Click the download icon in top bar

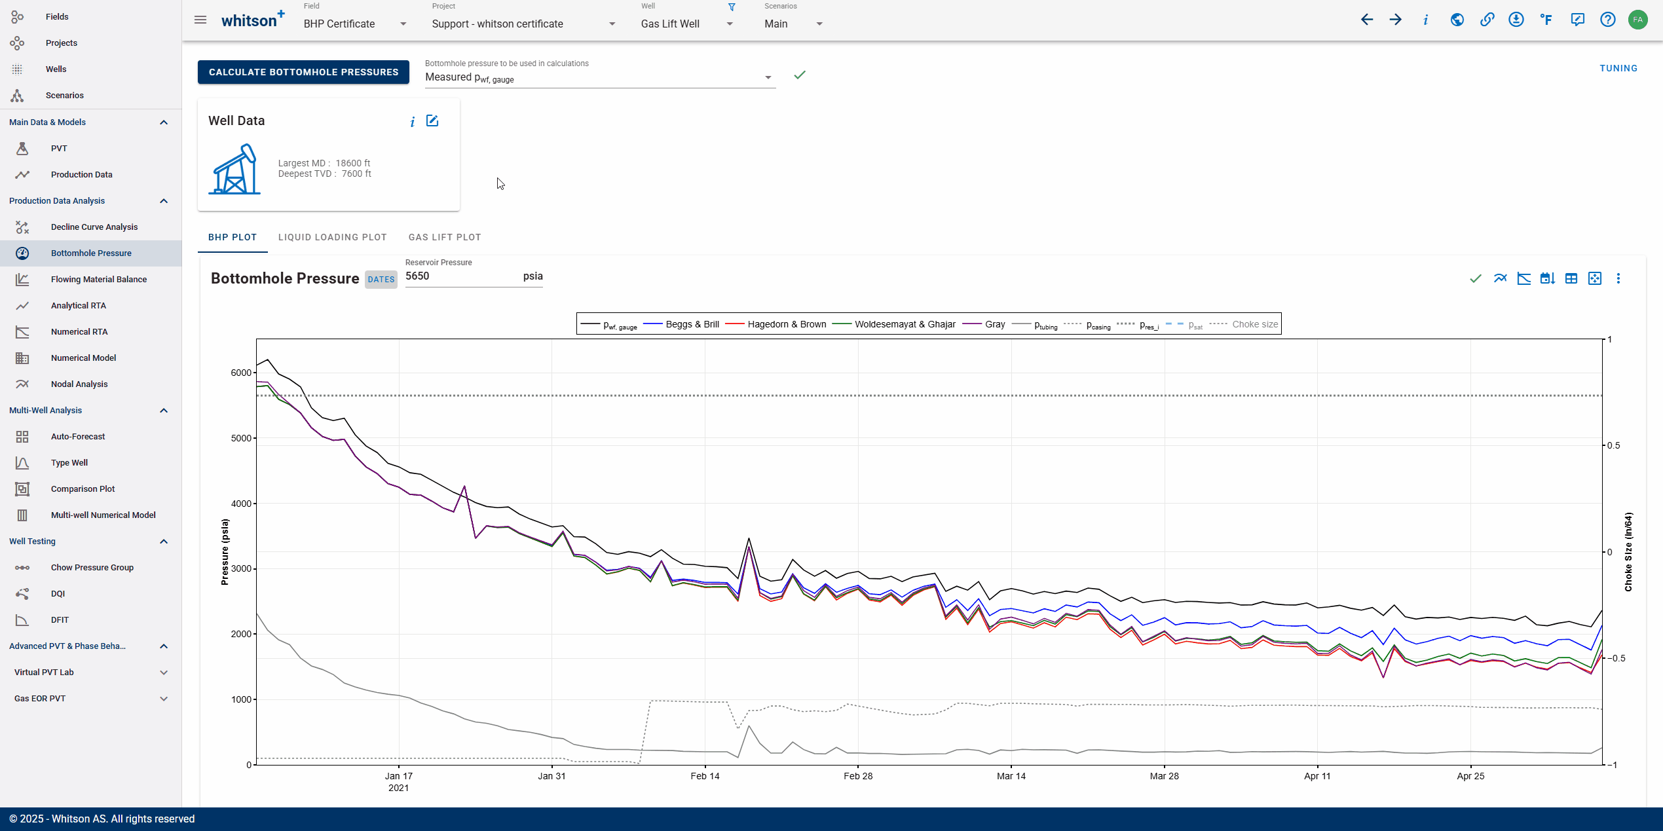click(1516, 20)
